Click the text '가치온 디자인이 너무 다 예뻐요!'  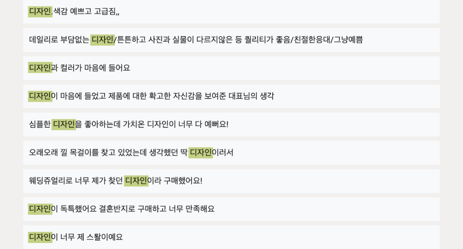click(175, 124)
